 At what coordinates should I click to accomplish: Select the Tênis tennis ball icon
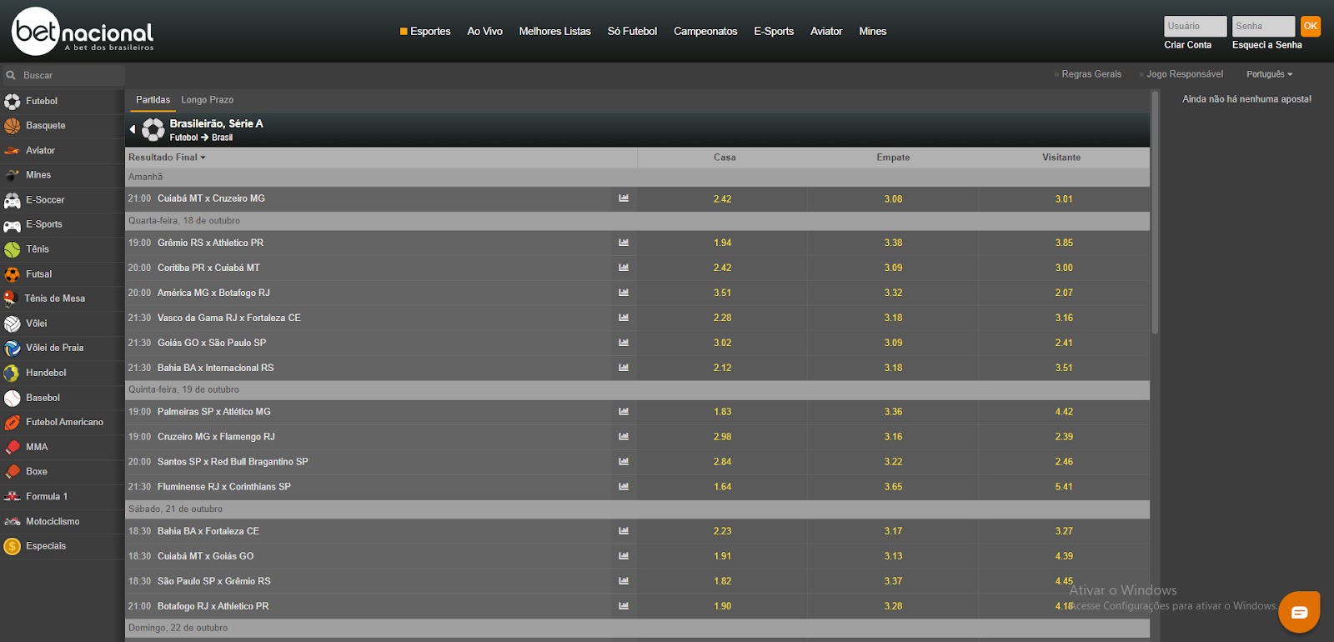12,249
